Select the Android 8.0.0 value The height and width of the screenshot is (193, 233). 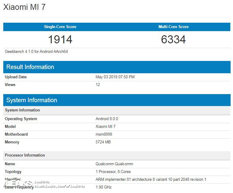click(107, 119)
